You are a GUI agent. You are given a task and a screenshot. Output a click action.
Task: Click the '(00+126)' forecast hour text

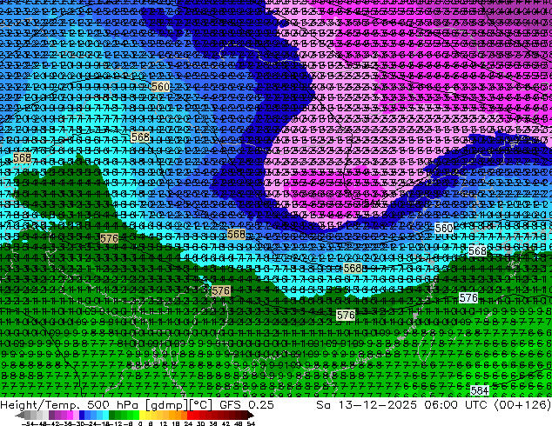[x=522, y=404]
